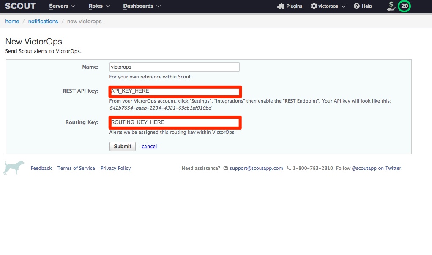Expand the Dashboards dropdown menu
432x255 pixels.
click(x=142, y=6)
